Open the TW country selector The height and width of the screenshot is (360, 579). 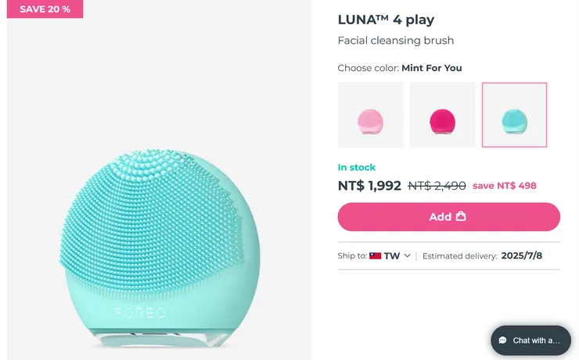[x=392, y=255]
